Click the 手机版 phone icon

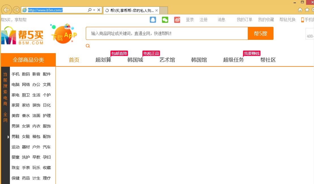coord(303,20)
